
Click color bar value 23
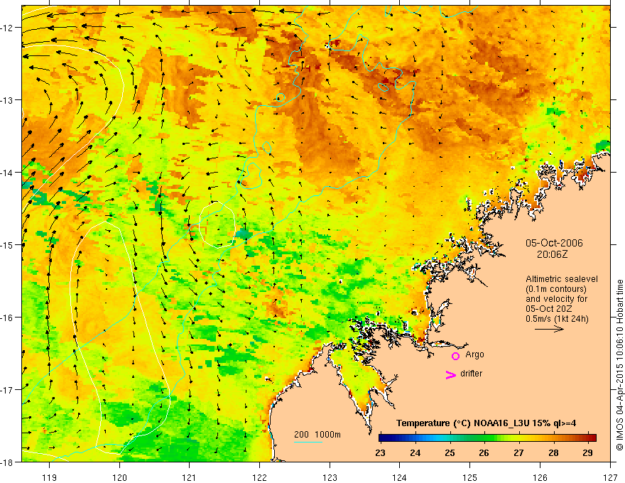(x=380, y=452)
